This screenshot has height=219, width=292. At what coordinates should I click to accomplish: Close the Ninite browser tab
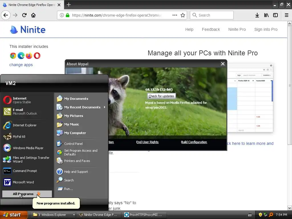click(x=59, y=5)
